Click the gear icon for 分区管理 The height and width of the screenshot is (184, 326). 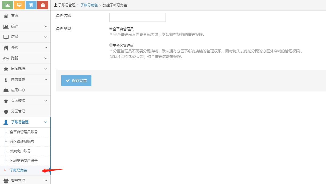pos(6,112)
